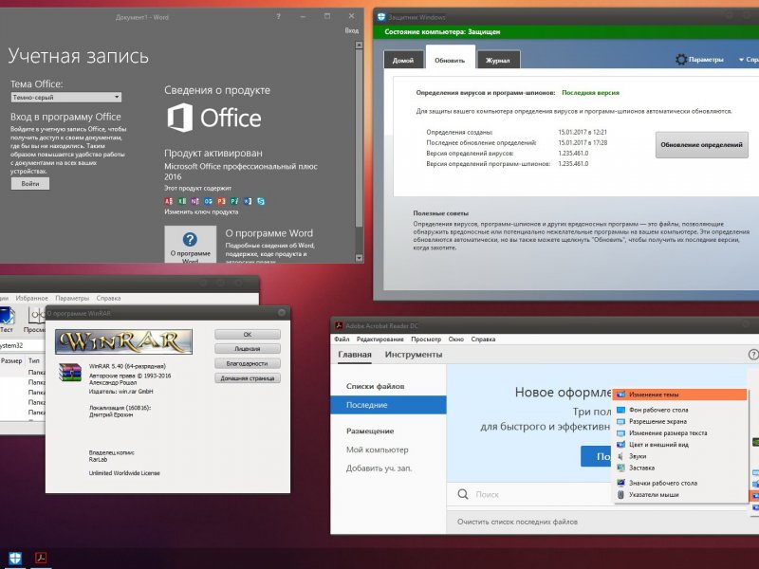Viewport: 759px width, 569px height.
Task: Click the WinRAR books icon in About dialog
Action: [x=69, y=372]
